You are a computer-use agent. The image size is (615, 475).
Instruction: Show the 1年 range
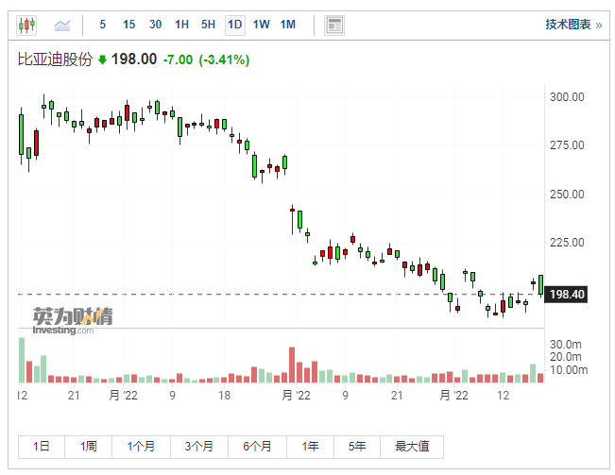point(310,447)
